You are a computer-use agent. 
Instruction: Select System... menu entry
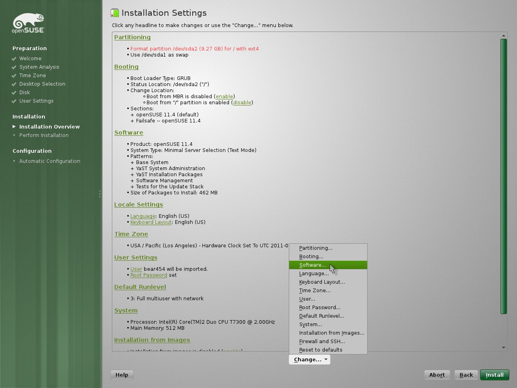tap(328, 325)
